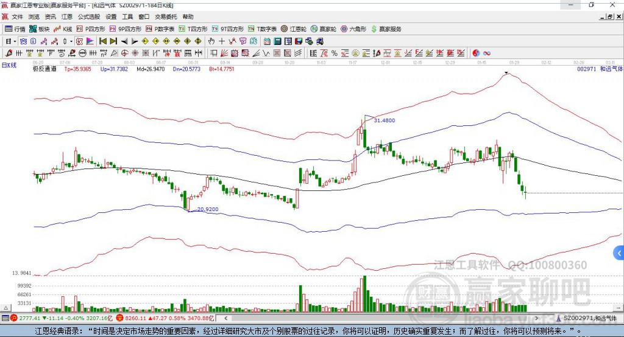Select the fan-shaped angle lines tool
Image resolution: width=624 pixels, height=337 pixels.
coord(224,53)
